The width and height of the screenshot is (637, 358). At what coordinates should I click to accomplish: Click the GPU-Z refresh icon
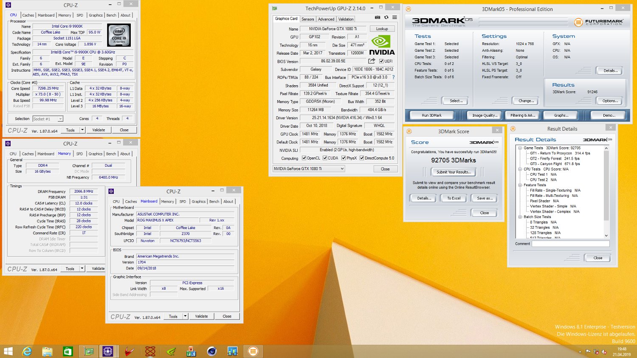pos(386,18)
